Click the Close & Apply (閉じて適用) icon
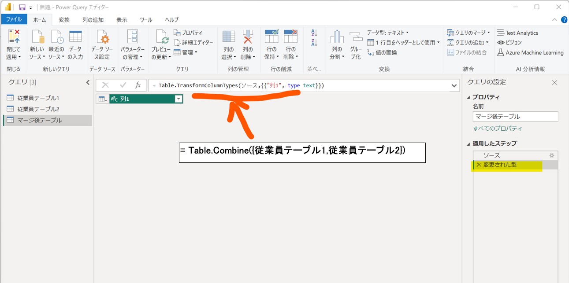 coord(13,38)
